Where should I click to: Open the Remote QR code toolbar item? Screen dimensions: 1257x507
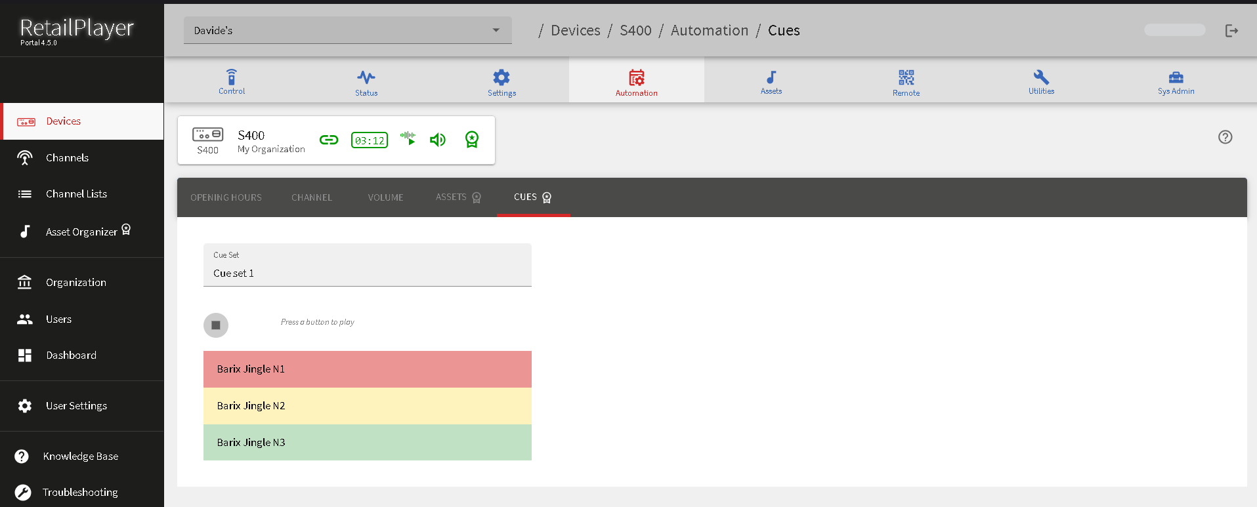[906, 83]
